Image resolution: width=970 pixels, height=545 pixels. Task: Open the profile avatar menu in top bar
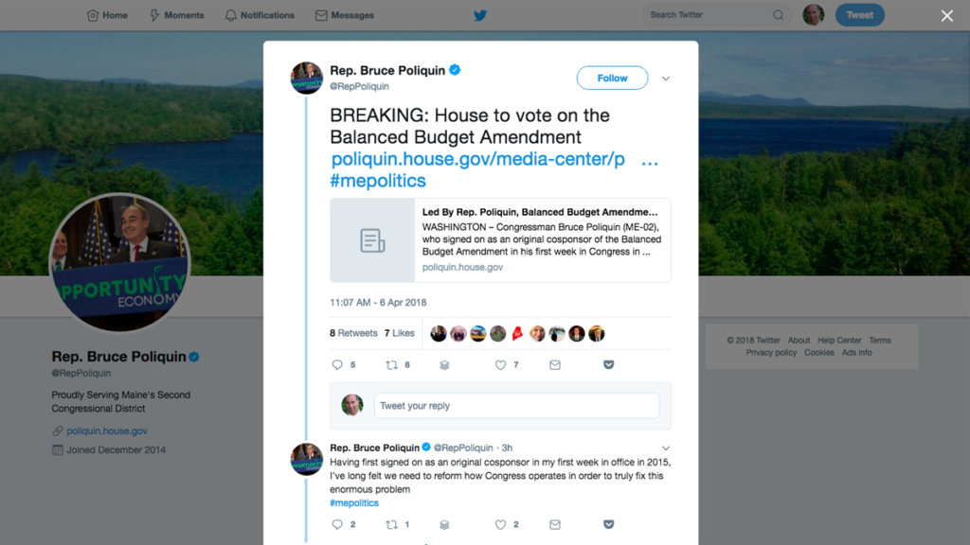(814, 15)
